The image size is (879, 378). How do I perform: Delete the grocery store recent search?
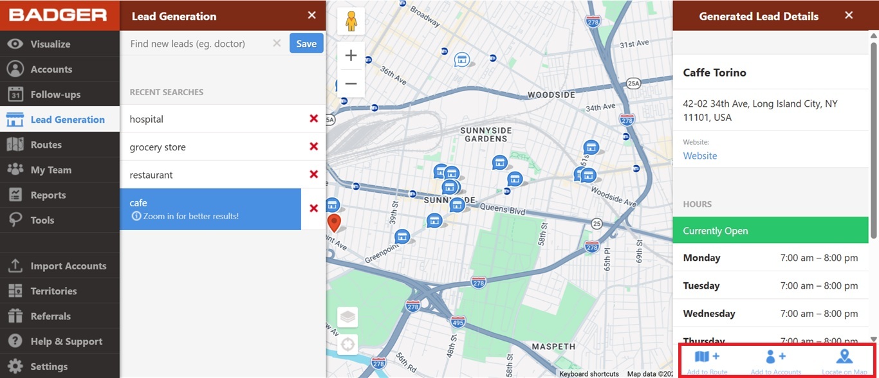(313, 147)
